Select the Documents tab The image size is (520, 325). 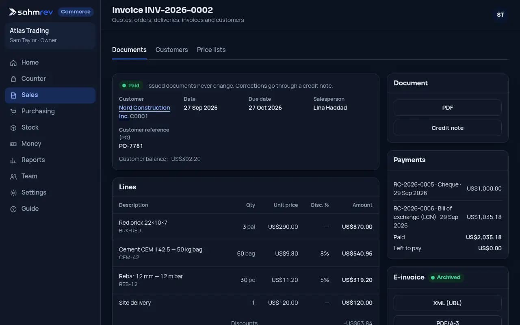pos(129,50)
